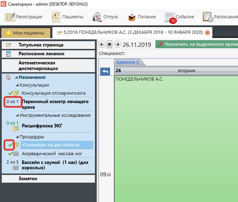Open the Регистрация toolbar section

pos(23,17)
